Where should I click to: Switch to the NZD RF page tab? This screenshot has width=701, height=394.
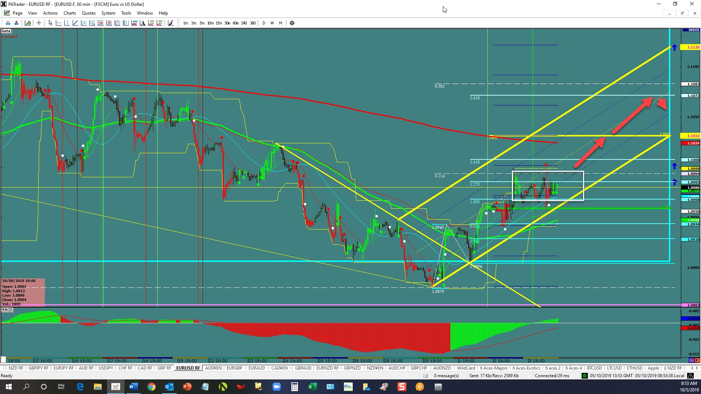point(16,368)
